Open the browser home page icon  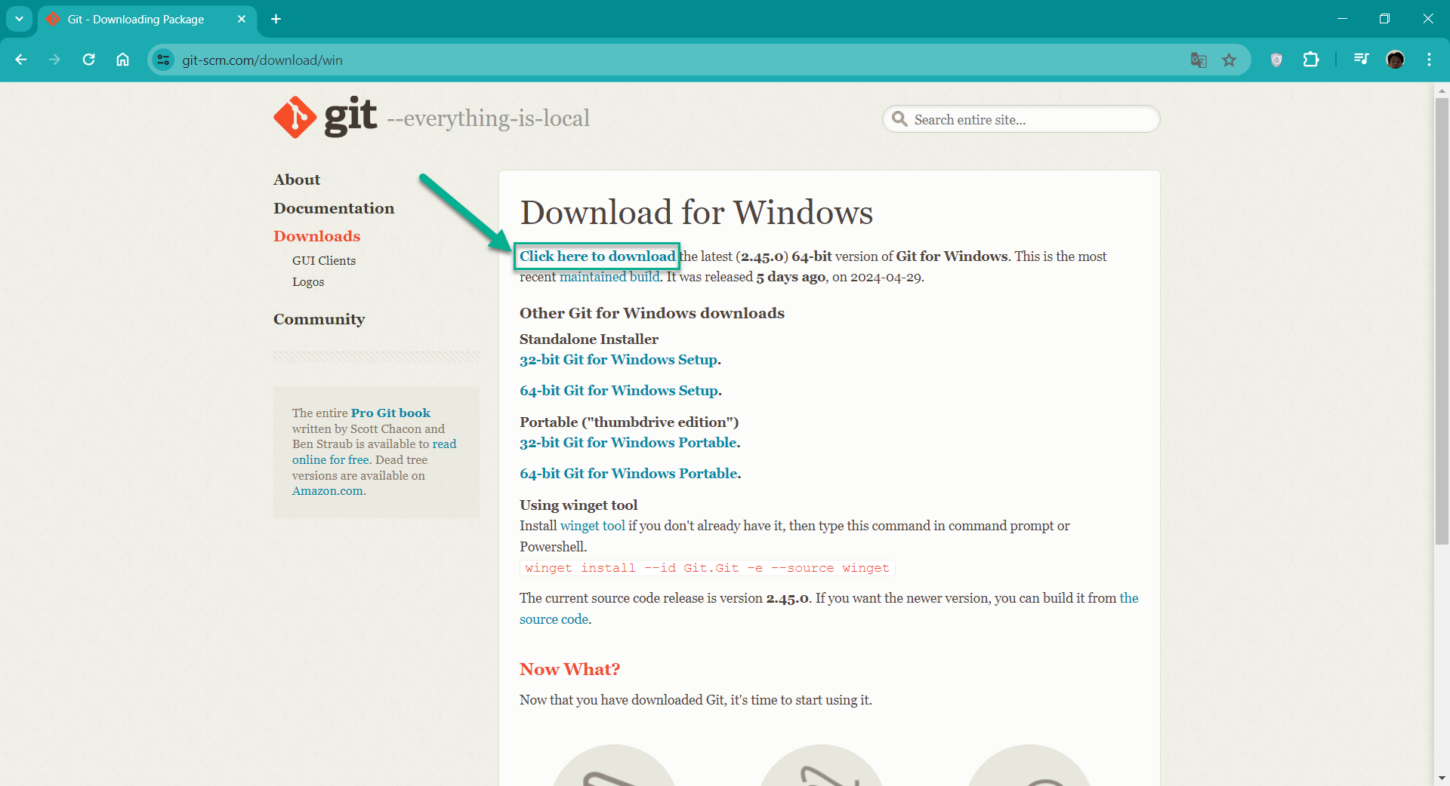(122, 60)
